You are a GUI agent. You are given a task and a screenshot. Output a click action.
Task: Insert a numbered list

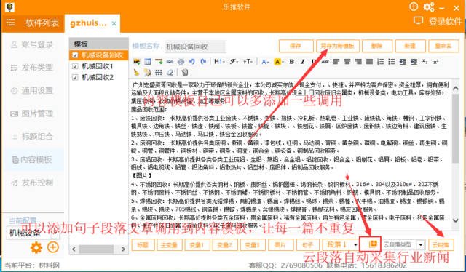click(380, 62)
